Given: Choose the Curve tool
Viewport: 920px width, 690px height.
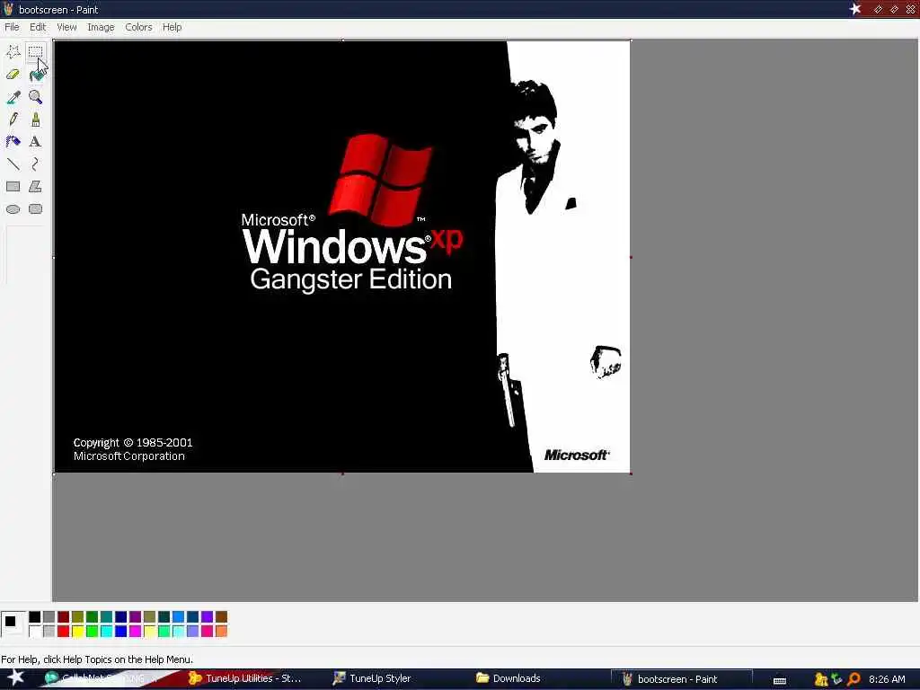Looking at the screenshot, I should (35, 164).
